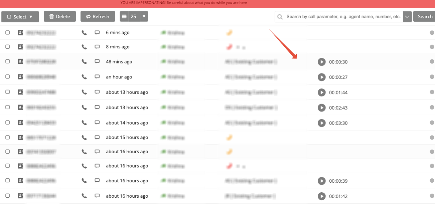Click the about 15 hours ago timestamp
Image resolution: width=435 pixels, height=204 pixels.
coord(127,137)
